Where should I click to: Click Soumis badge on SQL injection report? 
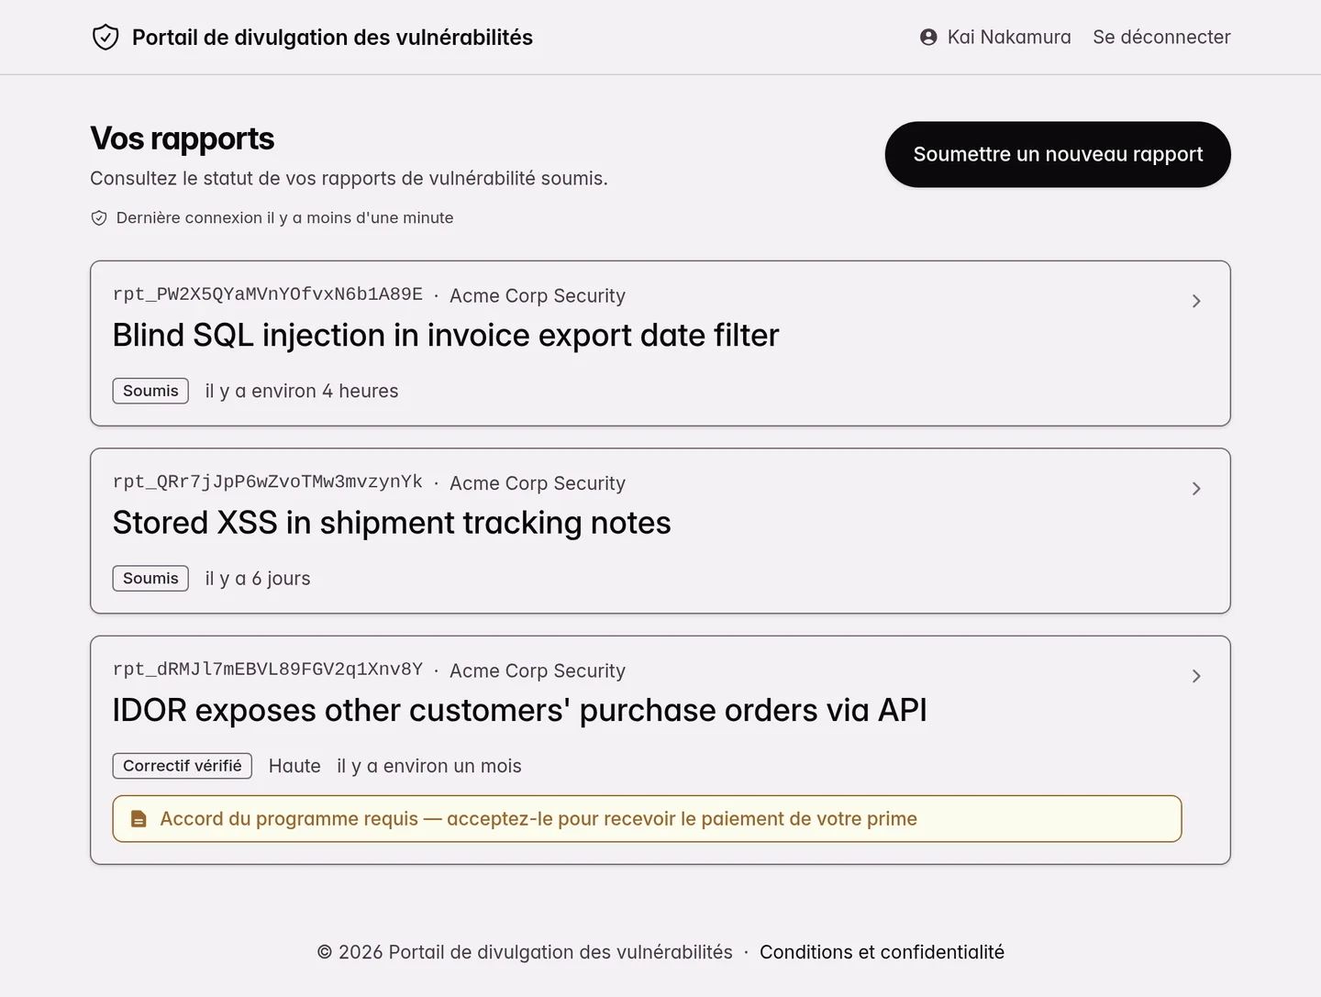point(150,391)
